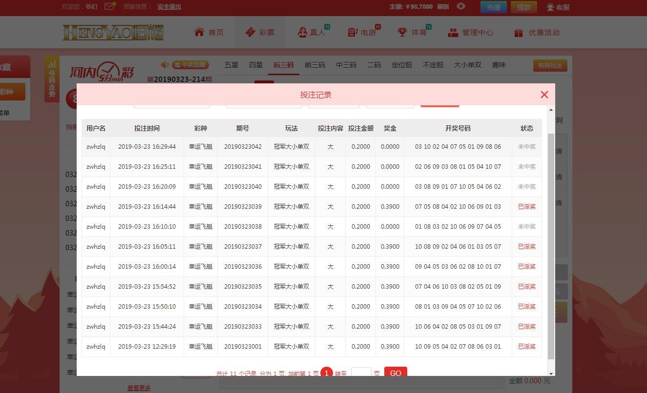Select draw numbers 10 09 05 04 02 07 08 06 03 01
The image size is (647, 393).
pos(458,346)
